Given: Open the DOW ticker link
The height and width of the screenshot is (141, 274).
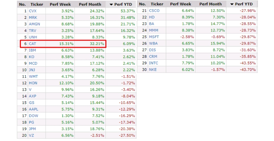Looking at the screenshot, I should point(33,116).
